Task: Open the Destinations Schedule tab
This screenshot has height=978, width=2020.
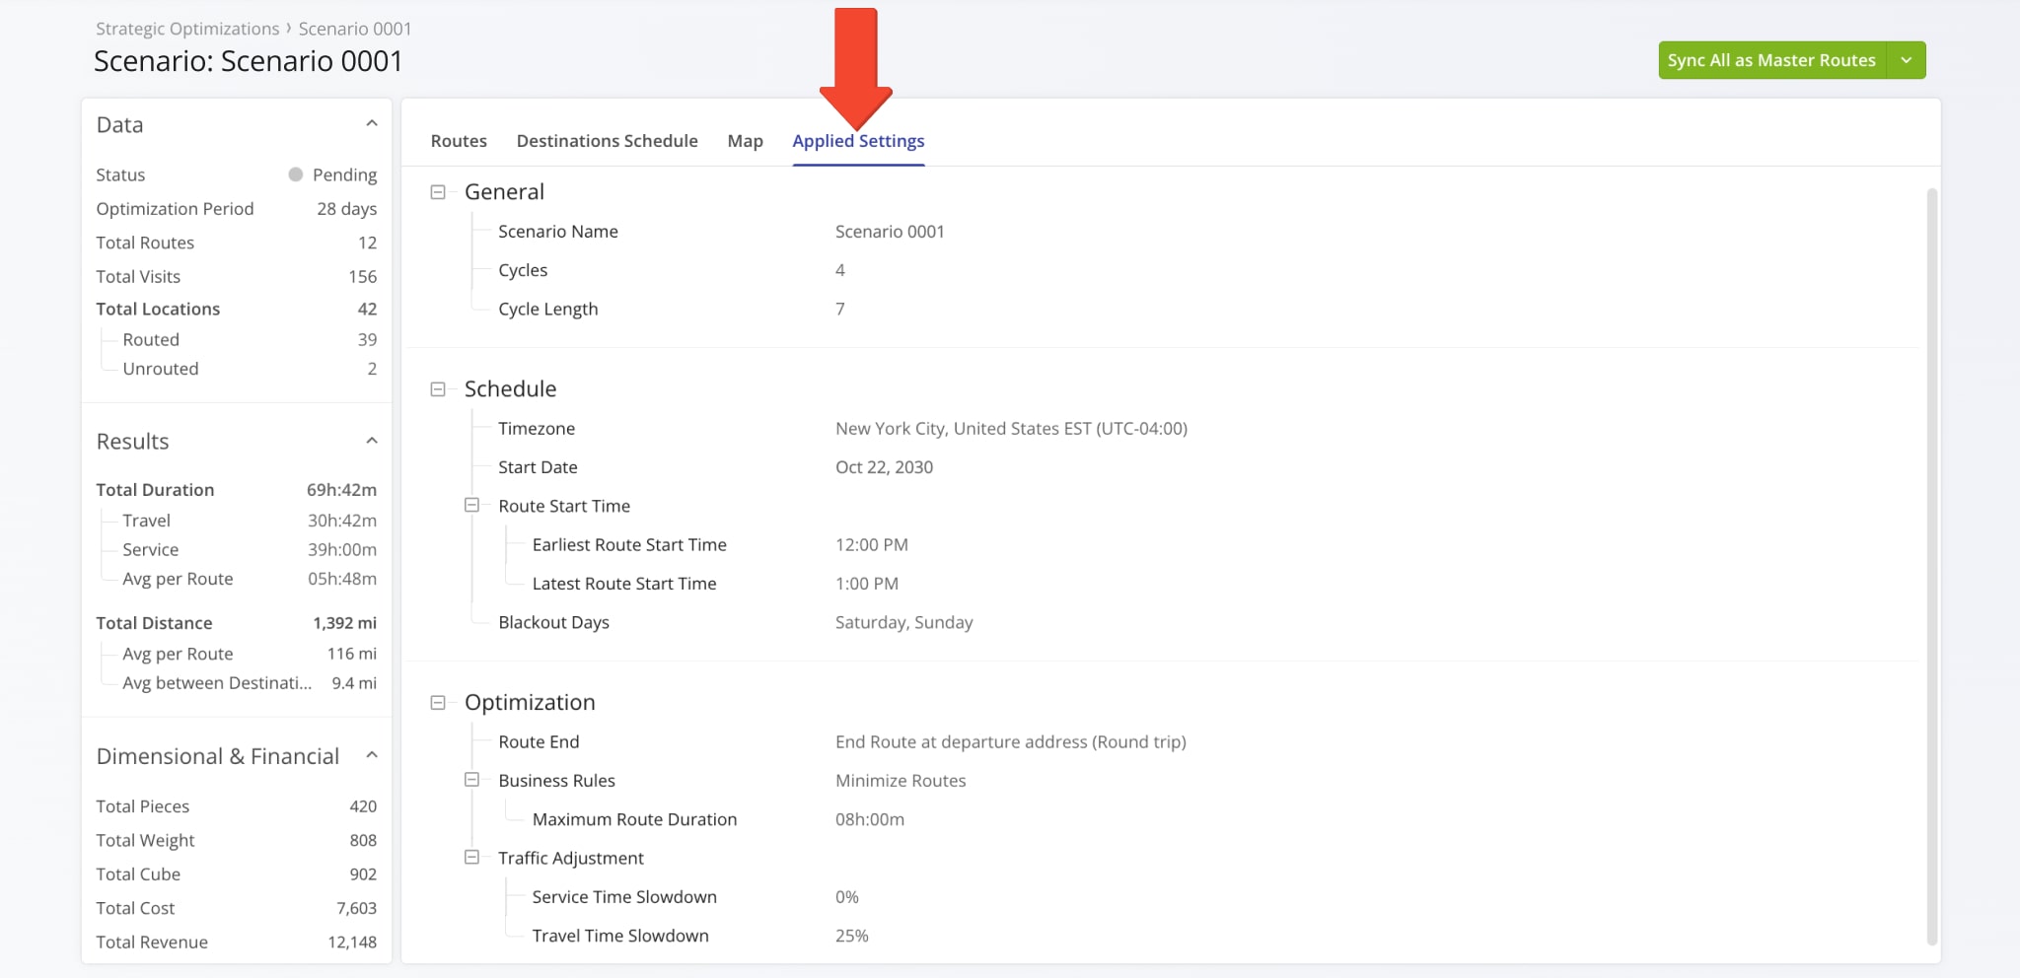Action: pos(607,141)
